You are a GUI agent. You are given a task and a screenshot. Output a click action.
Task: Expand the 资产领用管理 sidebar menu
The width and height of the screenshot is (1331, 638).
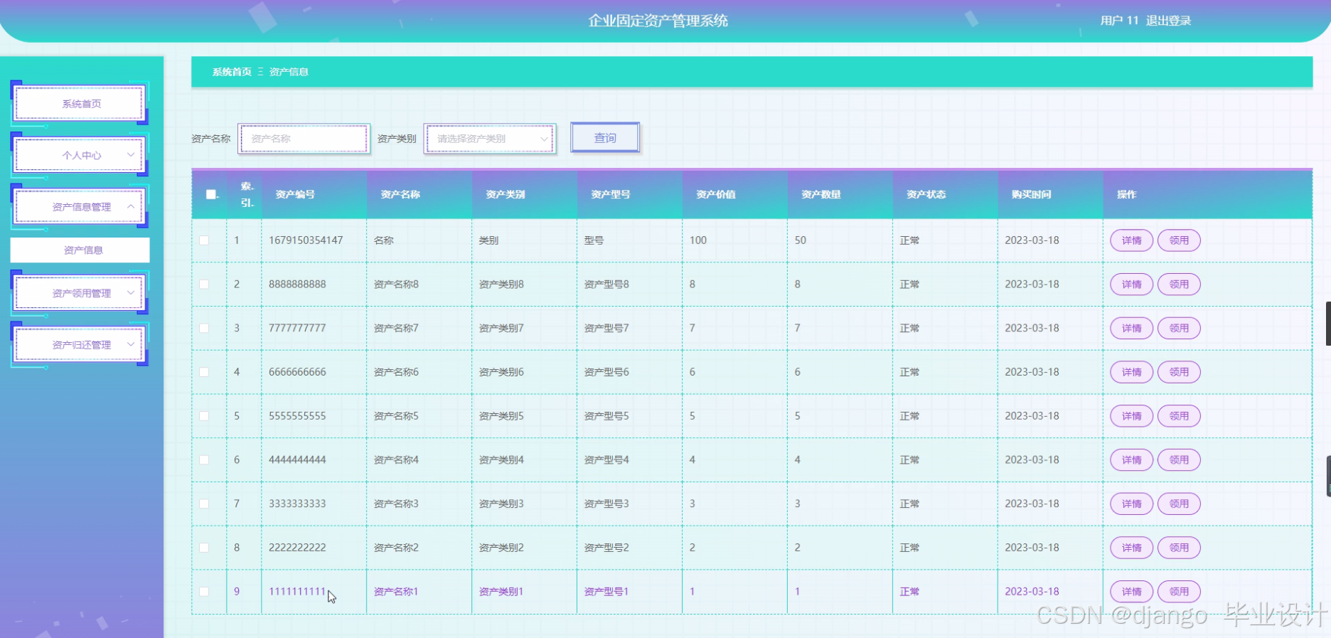80,293
